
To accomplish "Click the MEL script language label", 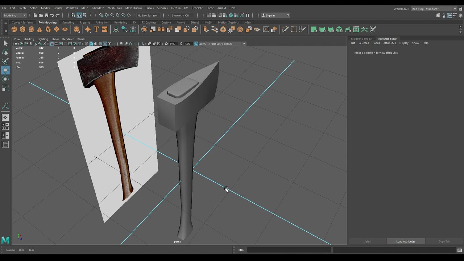I will pos(241,250).
